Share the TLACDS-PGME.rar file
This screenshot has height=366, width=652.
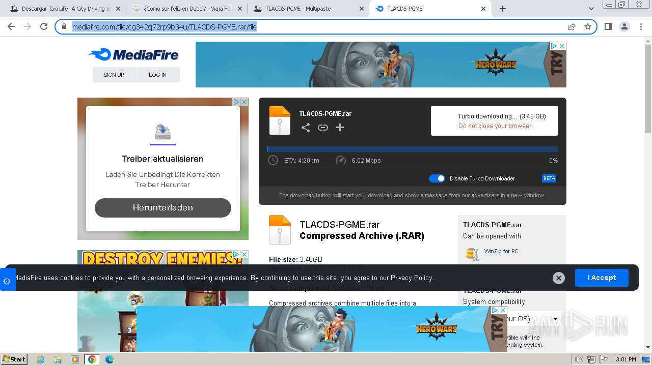tap(306, 128)
